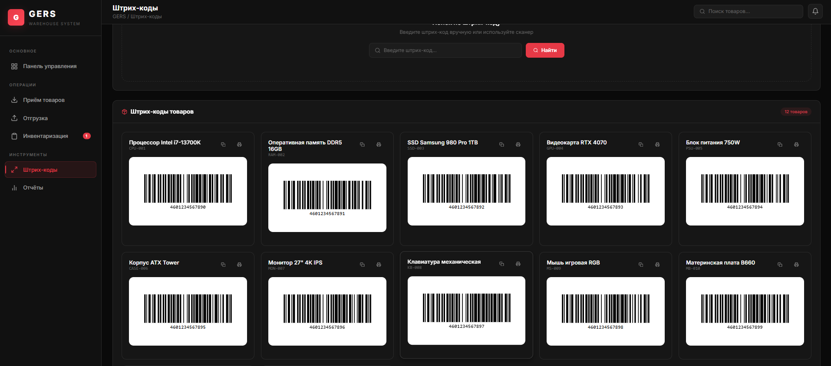
Task: Open the Отгрузка page
Action: click(35, 118)
